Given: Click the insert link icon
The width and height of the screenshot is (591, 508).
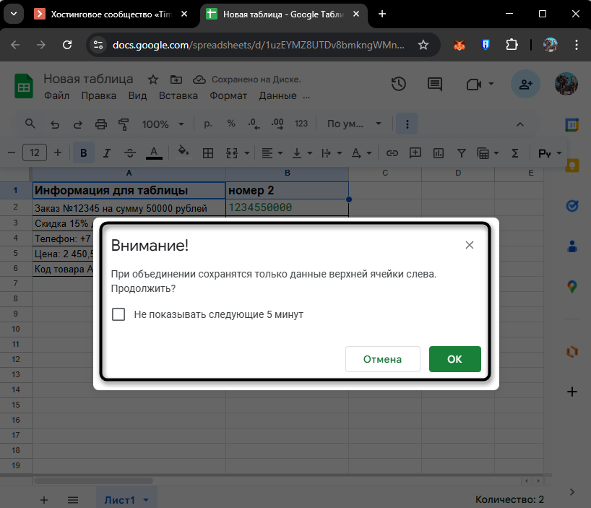Looking at the screenshot, I should coord(392,153).
